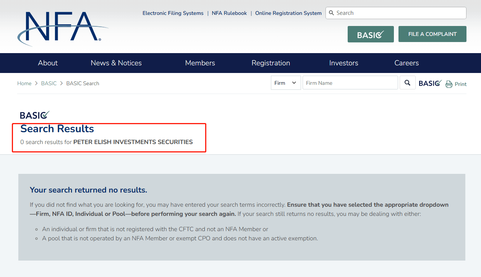Open the News & Notices menu
This screenshot has width=481, height=277.
[116, 63]
